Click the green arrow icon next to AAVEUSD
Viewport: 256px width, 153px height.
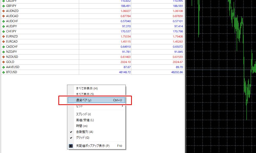click(3, 67)
